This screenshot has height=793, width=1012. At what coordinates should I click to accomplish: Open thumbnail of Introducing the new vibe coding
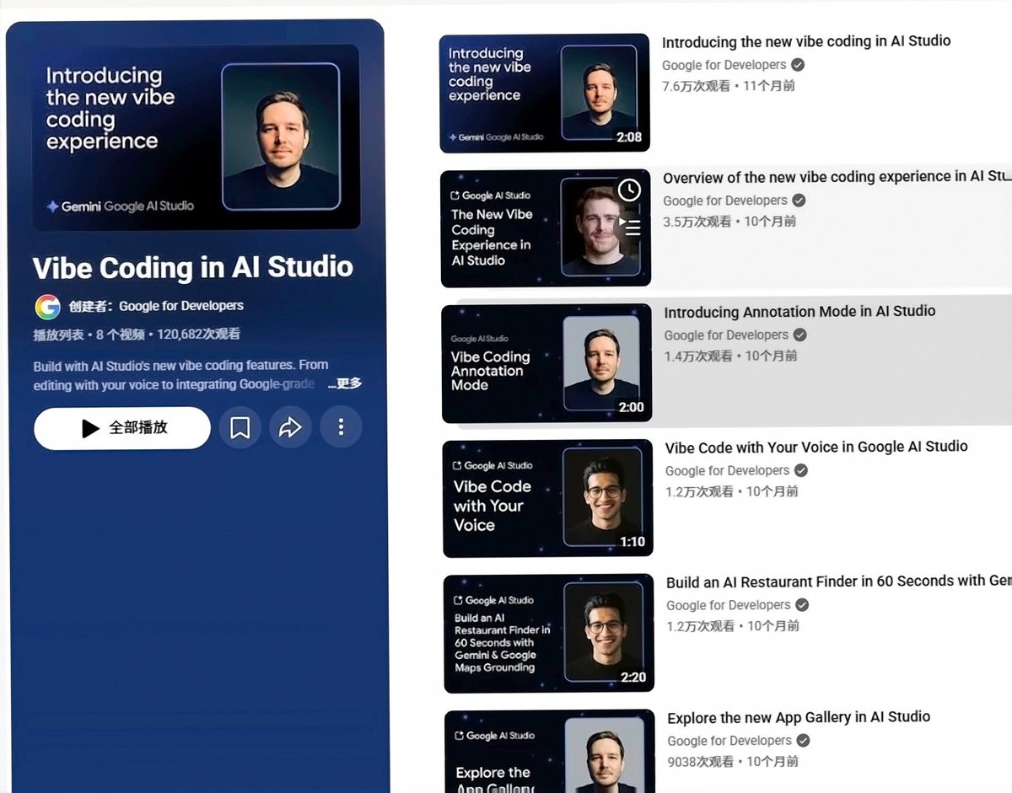click(545, 93)
